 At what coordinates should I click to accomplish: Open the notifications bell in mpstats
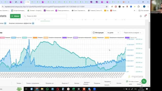[141, 16]
